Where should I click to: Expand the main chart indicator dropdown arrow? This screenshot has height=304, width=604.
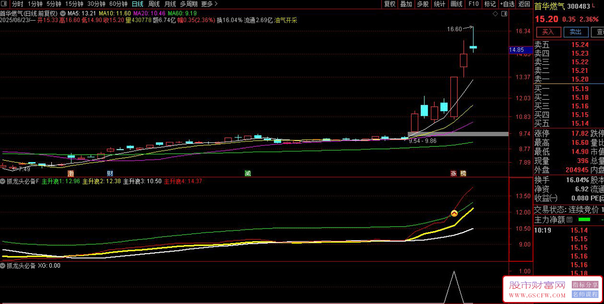62,13
